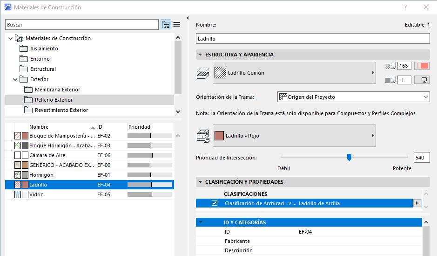Collapse left panel with arrow
Image resolution: width=437 pixels, height=256 pixels.
pos(188,18)
